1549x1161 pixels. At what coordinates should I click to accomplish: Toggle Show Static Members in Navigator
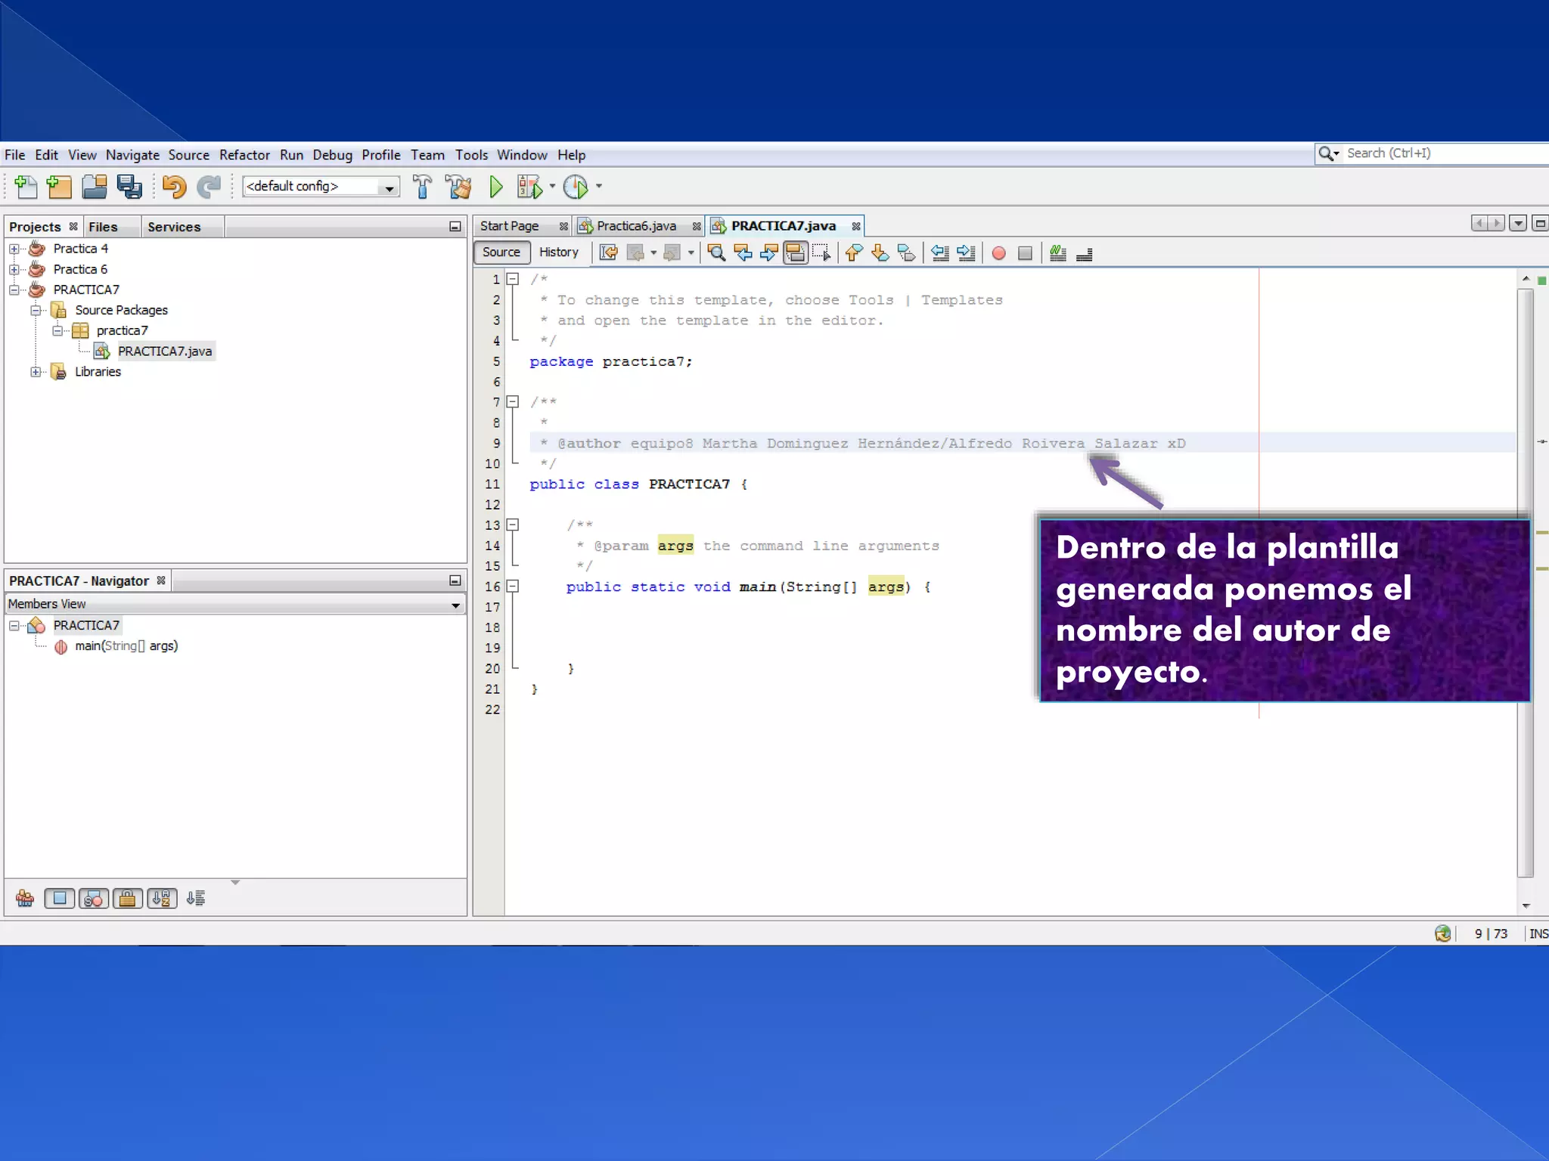[x=94, y=898]
